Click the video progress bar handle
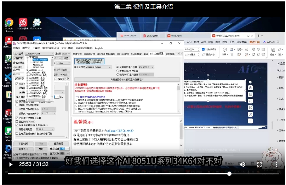286x185 pixels. pyautogui.click(x=229, y=174)
